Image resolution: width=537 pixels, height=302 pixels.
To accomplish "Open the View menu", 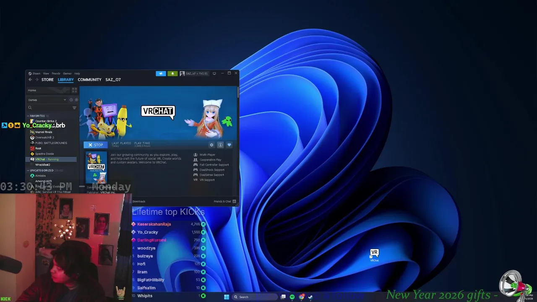I will pos(46,73).
